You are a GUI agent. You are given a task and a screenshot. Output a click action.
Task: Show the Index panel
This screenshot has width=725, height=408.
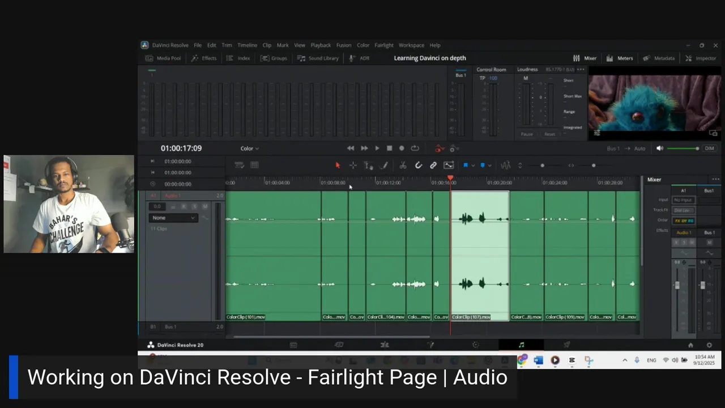point(238,58)
